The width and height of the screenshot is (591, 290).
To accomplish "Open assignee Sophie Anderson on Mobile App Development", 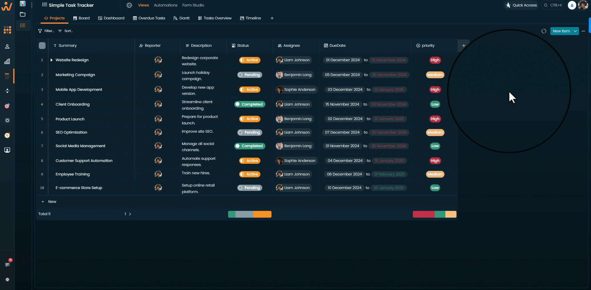I will pyautogui.click(x=296, y=90).
